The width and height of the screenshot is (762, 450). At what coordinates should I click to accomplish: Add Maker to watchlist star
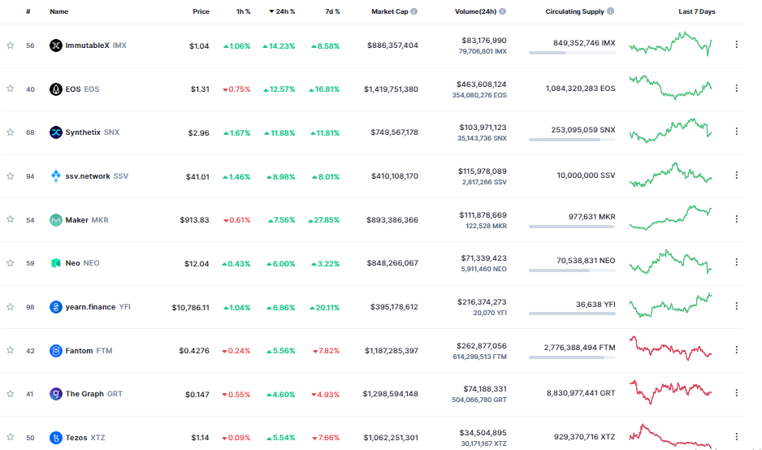click(11, 219)
